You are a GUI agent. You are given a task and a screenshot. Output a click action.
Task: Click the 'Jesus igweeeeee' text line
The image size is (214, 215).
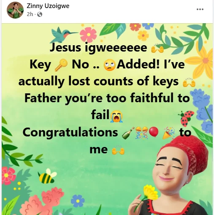pyautogui.click(x=98, y=48)
